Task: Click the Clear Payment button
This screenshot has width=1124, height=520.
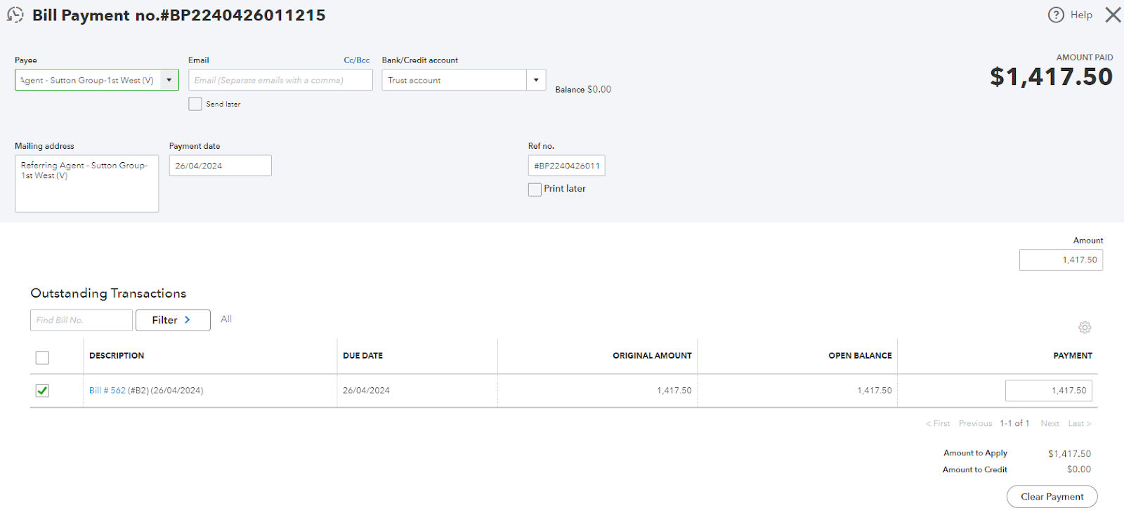Action: click(1052, 496)
